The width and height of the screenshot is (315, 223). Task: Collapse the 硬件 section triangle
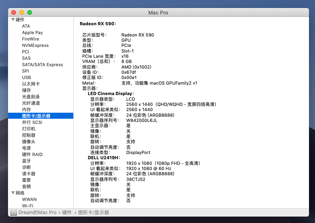click(13, 20)
